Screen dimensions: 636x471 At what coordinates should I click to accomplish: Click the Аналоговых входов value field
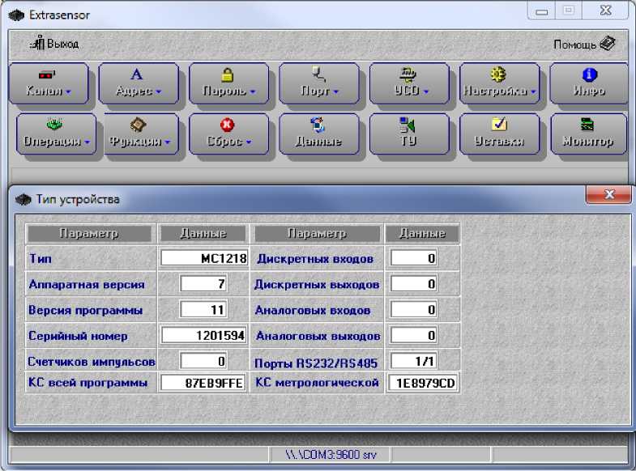click(413, 309)
